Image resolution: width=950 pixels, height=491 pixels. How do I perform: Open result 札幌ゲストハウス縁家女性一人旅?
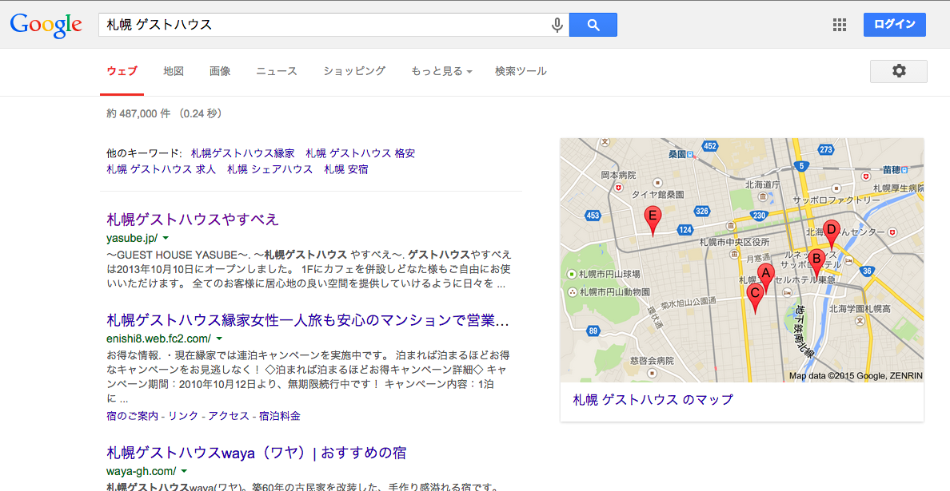pos(308,320)
